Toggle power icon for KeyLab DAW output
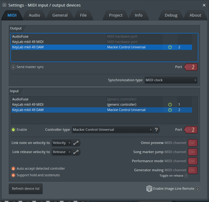Viewport: 209px width, 202px height. pos(170,47)
